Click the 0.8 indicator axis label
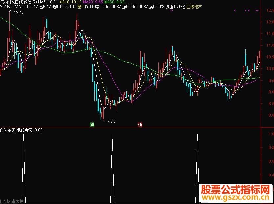Image resolution: width=274 pixels, height=204 pixels. [x=271, y=148]
